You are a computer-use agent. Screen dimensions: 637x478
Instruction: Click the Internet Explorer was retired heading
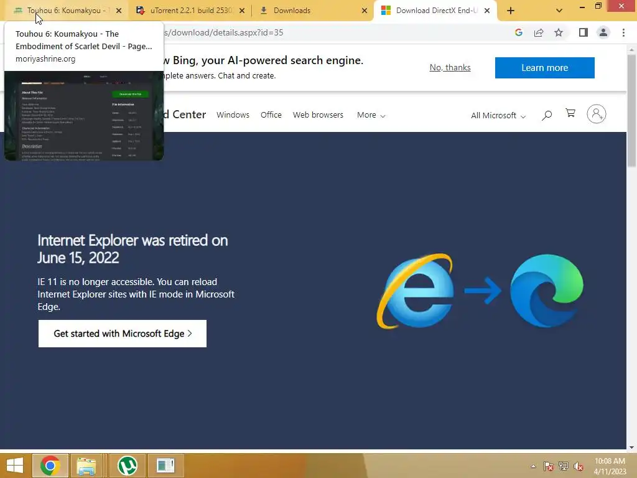coord(133,249)
